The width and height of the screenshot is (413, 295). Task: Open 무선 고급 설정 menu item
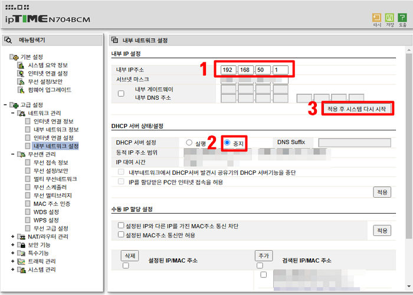(x=51, y=228)
